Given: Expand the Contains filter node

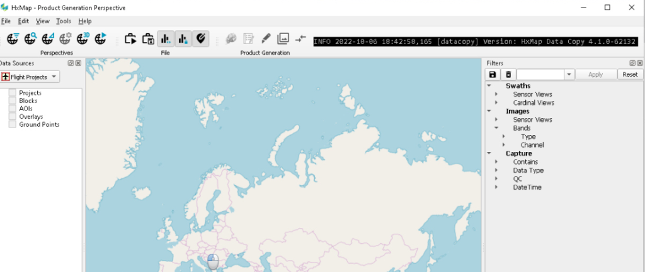Looking at the screenshot, I should pos(496,161).
